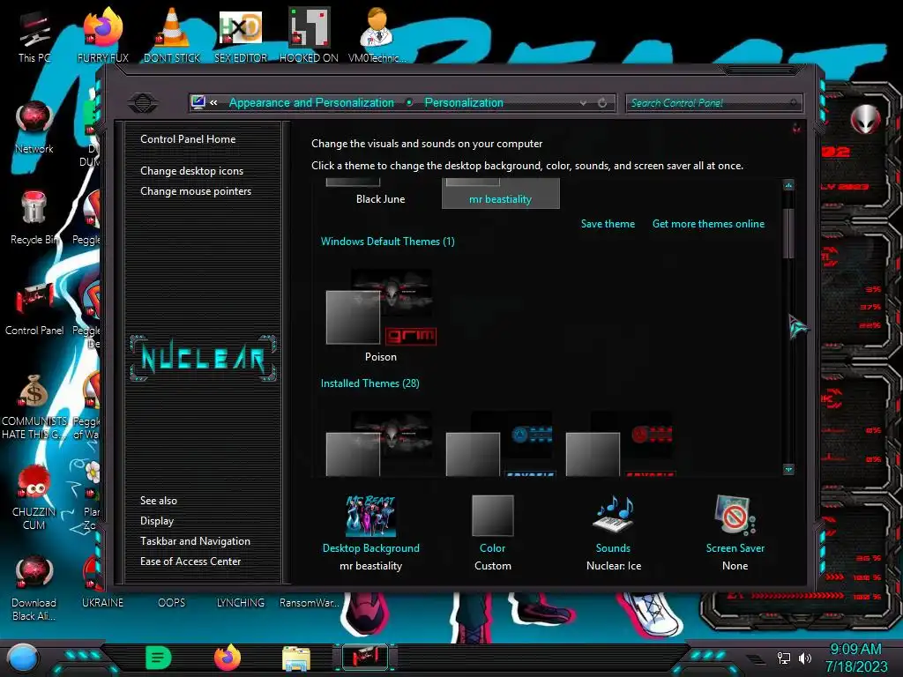Screen dimensions: 903x677
Task: Click Get more themes online
Action: (x=708, y=223)
